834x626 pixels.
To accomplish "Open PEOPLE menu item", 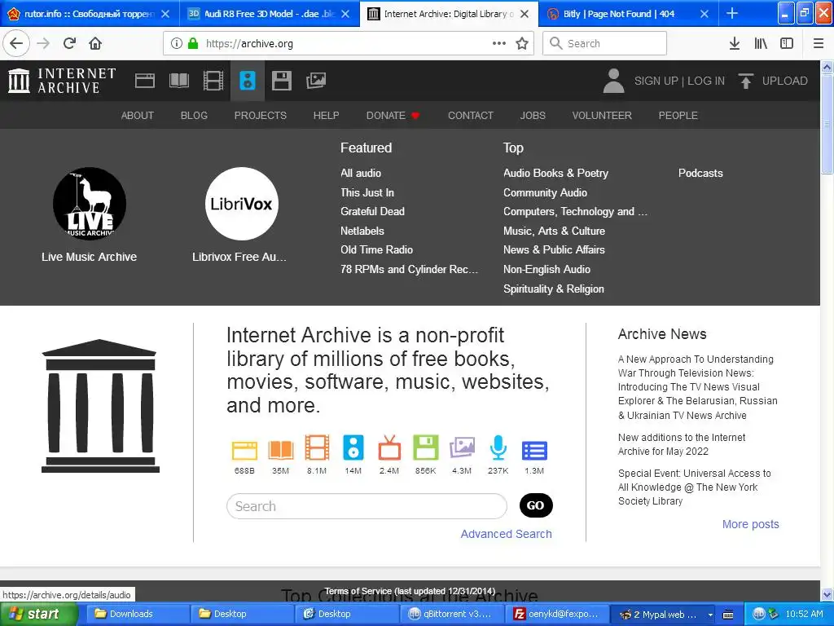I will [x=678, y=115].
